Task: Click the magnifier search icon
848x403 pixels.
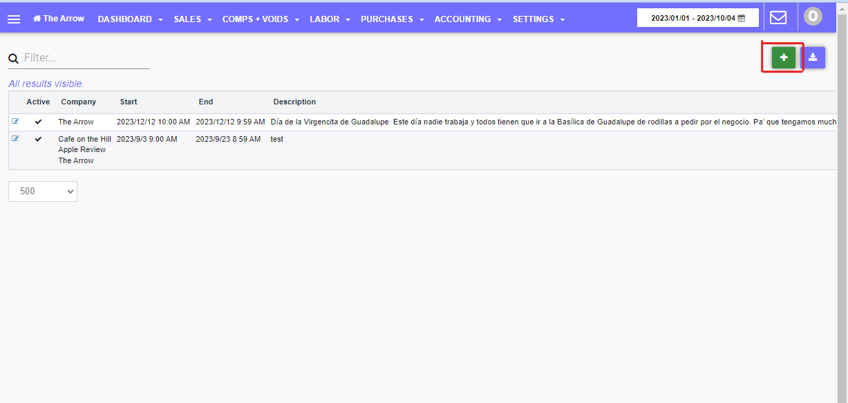Action: pyautogui.click(x=13, y=59)
